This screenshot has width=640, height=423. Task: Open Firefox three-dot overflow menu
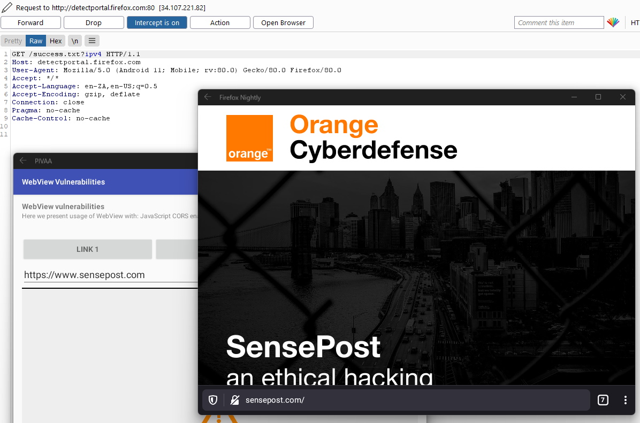[x=625, y=400]
